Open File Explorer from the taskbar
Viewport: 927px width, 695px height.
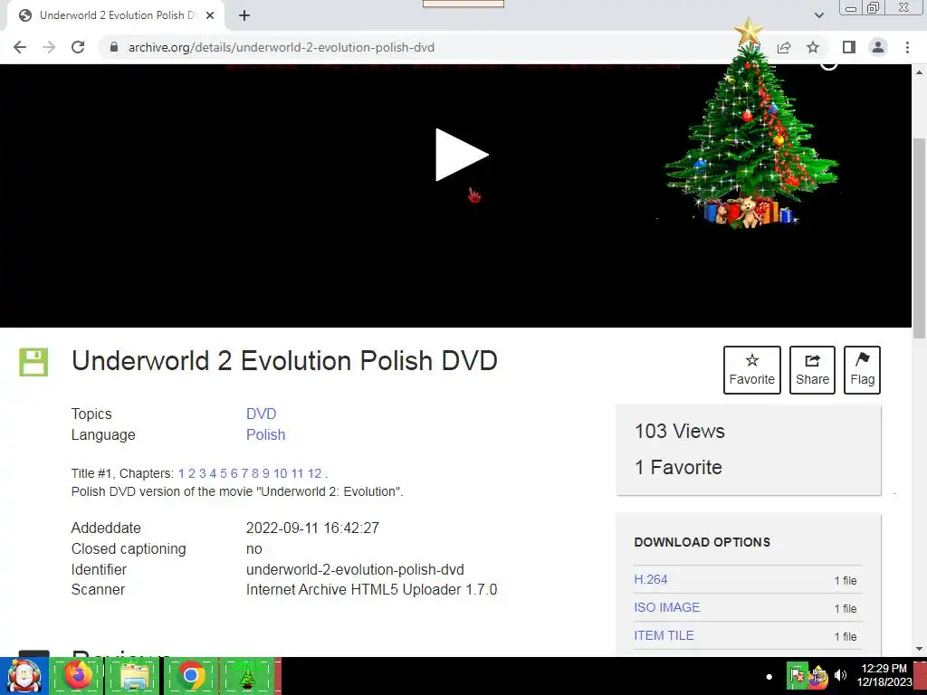click(134, 676)
